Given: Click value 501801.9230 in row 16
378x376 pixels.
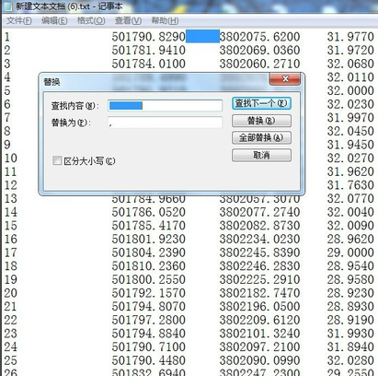Looking at the screenshot, I should 148,239.
